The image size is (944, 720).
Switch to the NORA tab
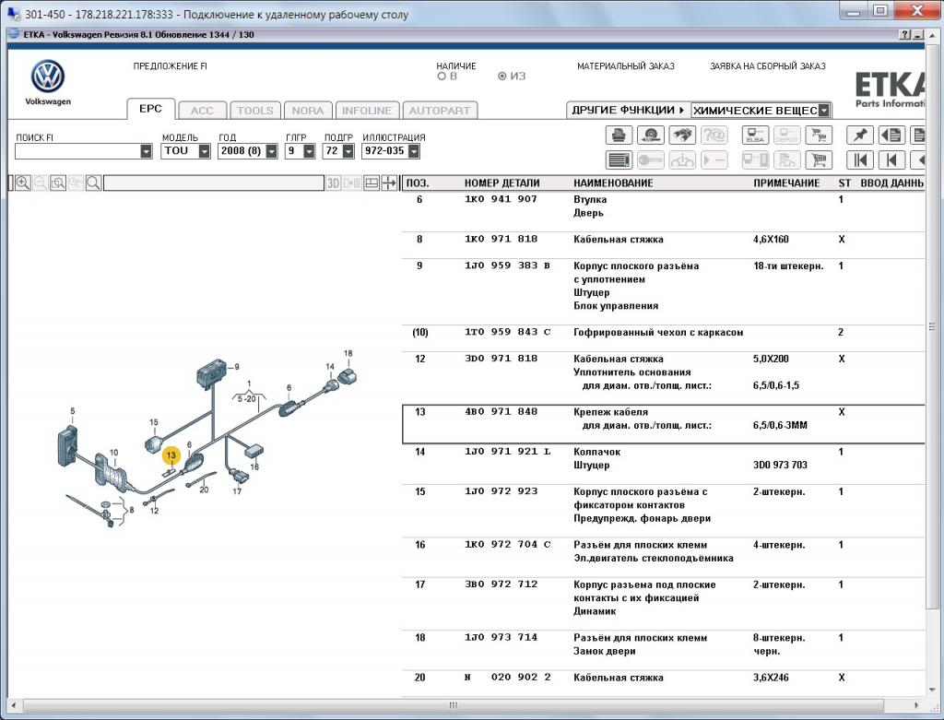click(x=308, y=111)
